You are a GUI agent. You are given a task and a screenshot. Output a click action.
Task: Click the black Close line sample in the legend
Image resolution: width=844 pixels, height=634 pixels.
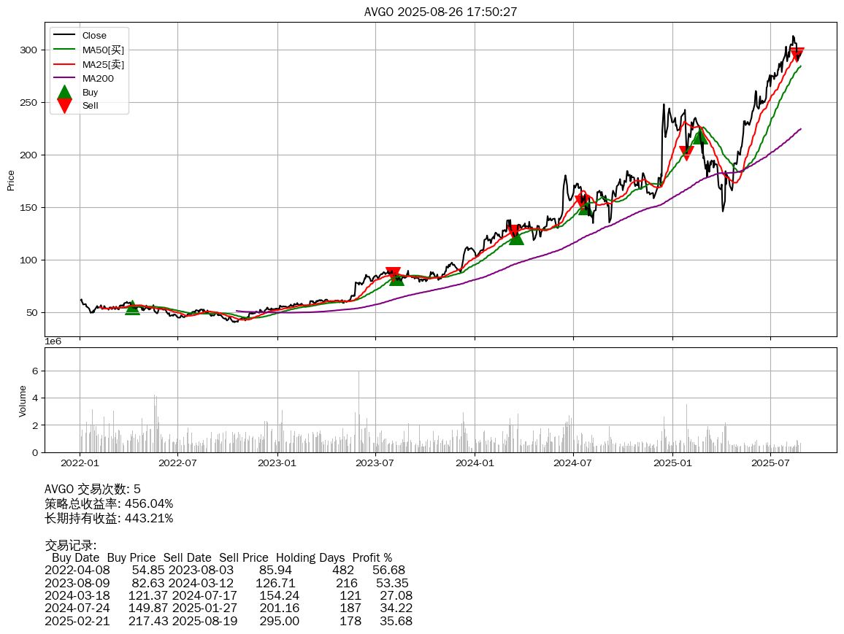(x=64, y=36)
